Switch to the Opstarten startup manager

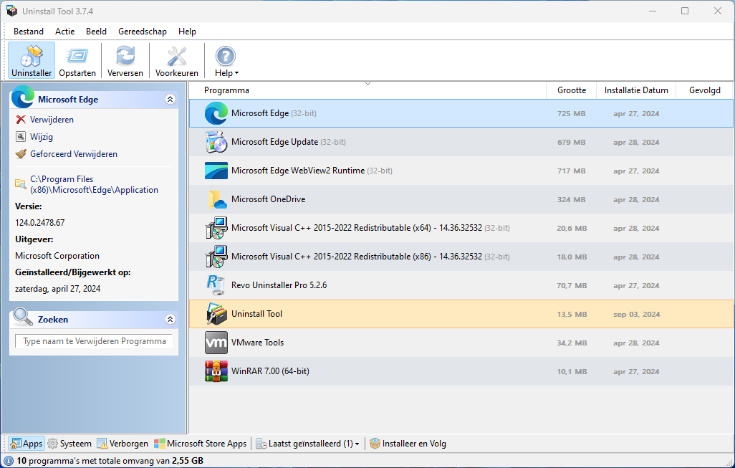77,60
